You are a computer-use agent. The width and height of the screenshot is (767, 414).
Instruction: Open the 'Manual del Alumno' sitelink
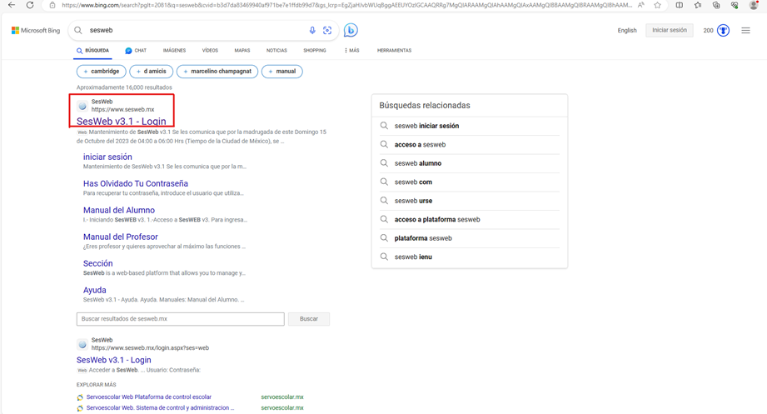point(119,210)
